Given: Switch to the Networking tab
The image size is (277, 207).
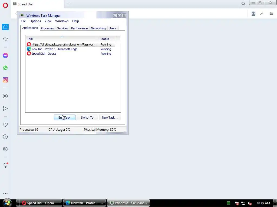Looking at the screenshot, I should [98, 28].
